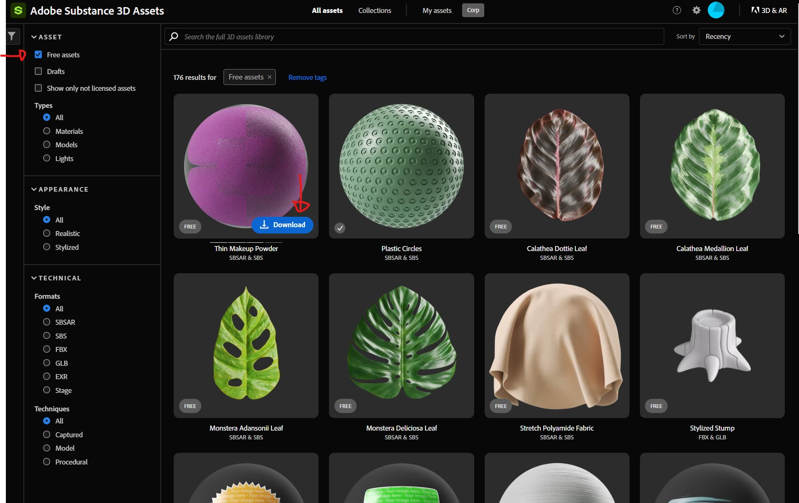This screenshot has width=799, height=503.
Task: Click the Corp label button
Action: pos(473,10)
